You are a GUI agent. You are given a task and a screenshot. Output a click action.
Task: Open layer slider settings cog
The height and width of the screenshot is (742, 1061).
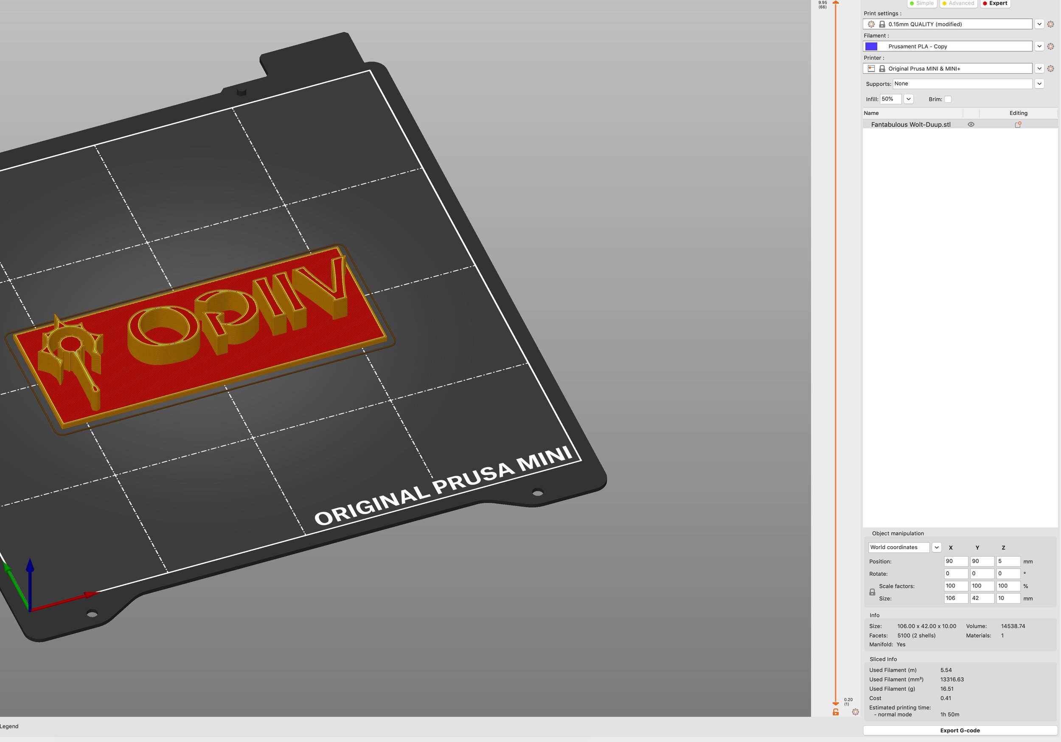(855, 712)
